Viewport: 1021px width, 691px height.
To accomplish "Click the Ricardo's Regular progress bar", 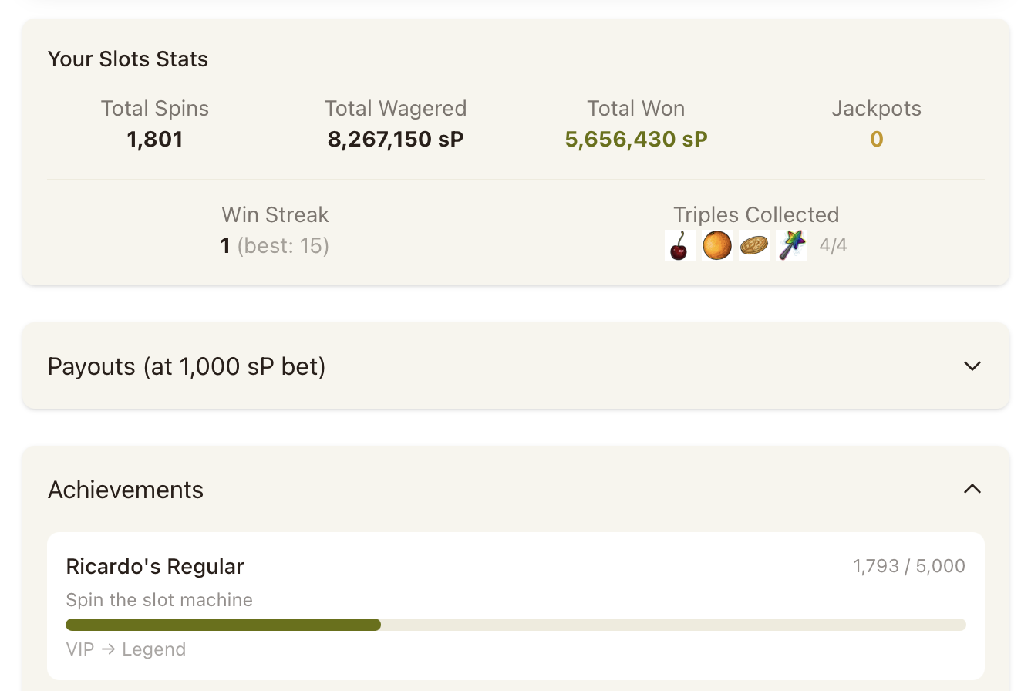I will [515, 625].
